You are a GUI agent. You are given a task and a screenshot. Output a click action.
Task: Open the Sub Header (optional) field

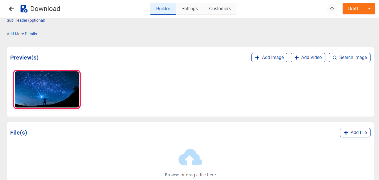[x=26, y=20]
